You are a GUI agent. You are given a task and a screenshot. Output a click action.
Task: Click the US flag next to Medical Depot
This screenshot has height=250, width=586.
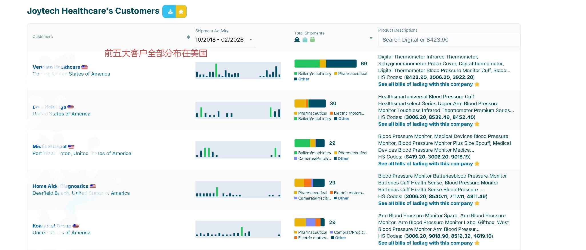pyautogui.click(x=71, y=147)
